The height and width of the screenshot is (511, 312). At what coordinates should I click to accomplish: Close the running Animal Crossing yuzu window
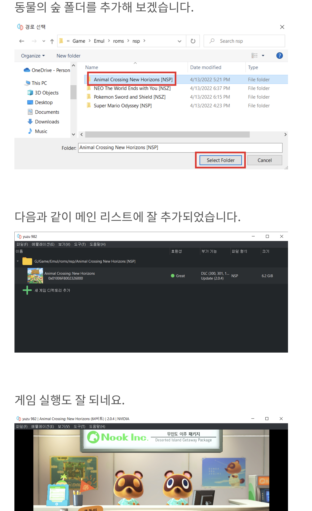(x=281, y=419)
